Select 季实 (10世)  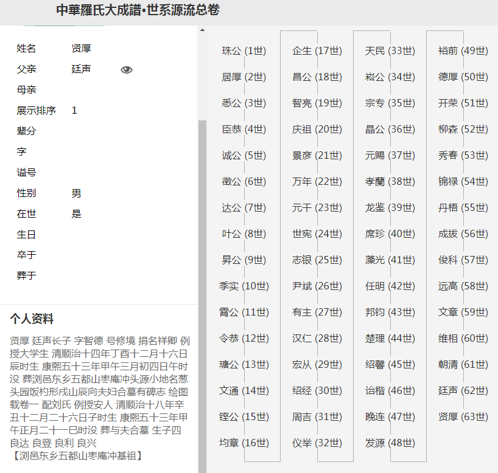click(x=244, y=286)
